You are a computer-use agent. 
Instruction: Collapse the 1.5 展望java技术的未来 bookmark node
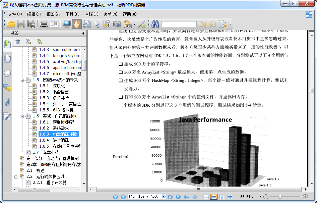(x=22, y=80)
